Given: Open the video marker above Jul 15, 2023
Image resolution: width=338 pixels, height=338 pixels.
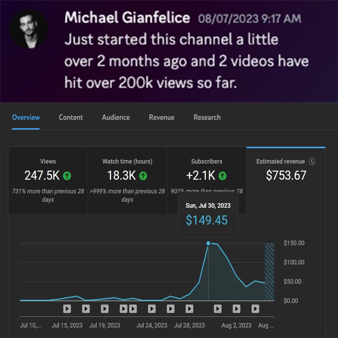Looking at the screenshot, I should (67, 309).
